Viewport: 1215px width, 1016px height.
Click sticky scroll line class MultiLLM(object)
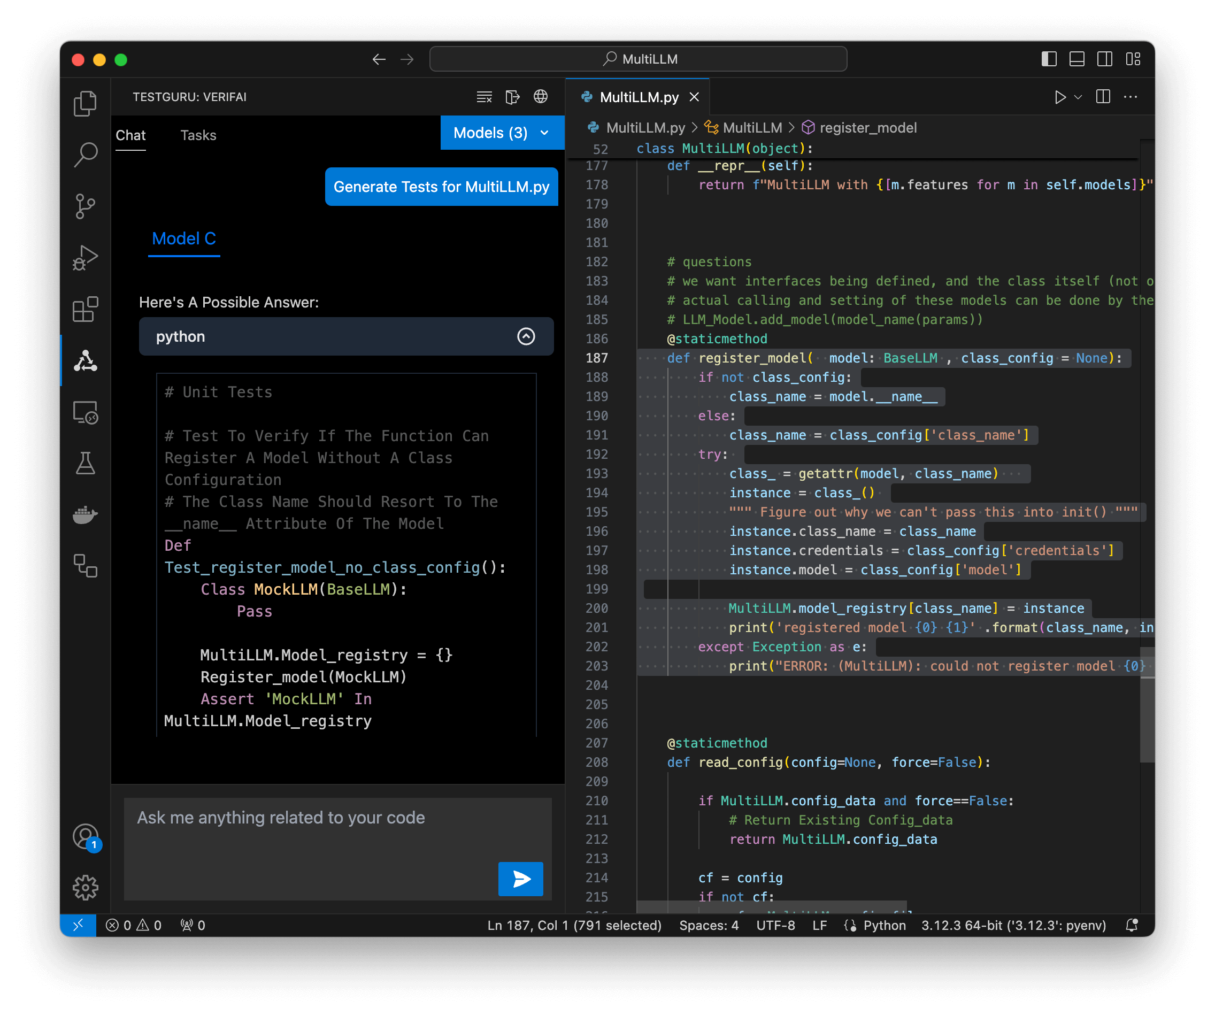(725, 149)
